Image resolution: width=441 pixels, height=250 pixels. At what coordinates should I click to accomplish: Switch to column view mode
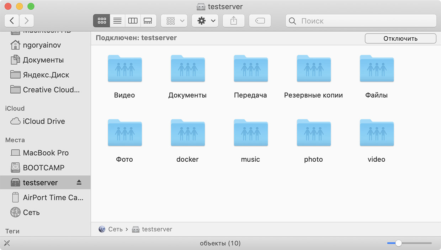click(x=133, y=21)
